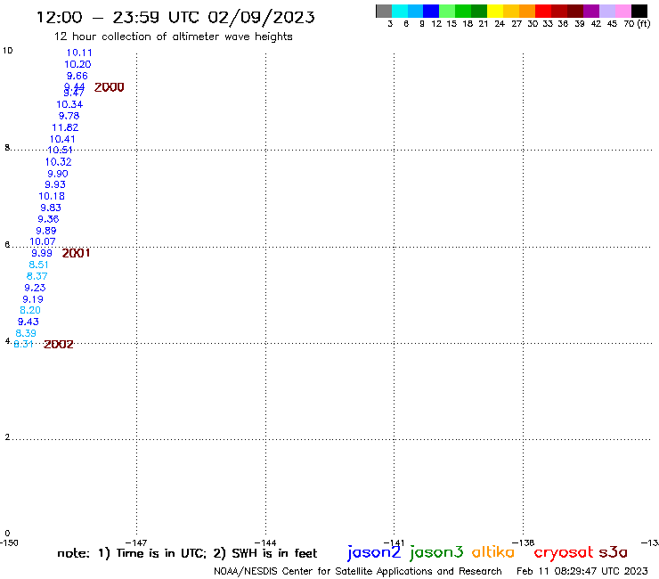Click the '70 (ft)' color scale label

pyautogui.click(x=637, y=23)
